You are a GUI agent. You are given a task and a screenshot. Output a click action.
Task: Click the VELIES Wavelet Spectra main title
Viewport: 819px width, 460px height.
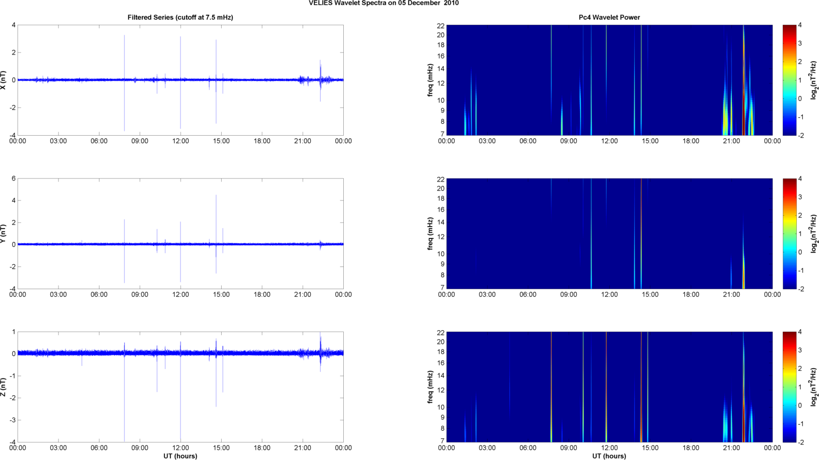pos(383,3)
